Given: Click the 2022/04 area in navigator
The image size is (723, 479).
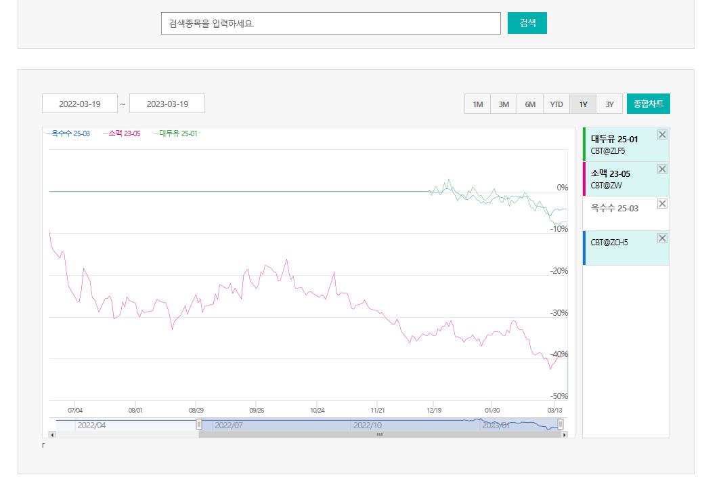Looking at the screenshot, I should (91, 425).
